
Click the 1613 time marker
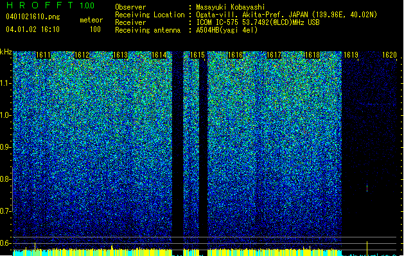tap(120, 55)
